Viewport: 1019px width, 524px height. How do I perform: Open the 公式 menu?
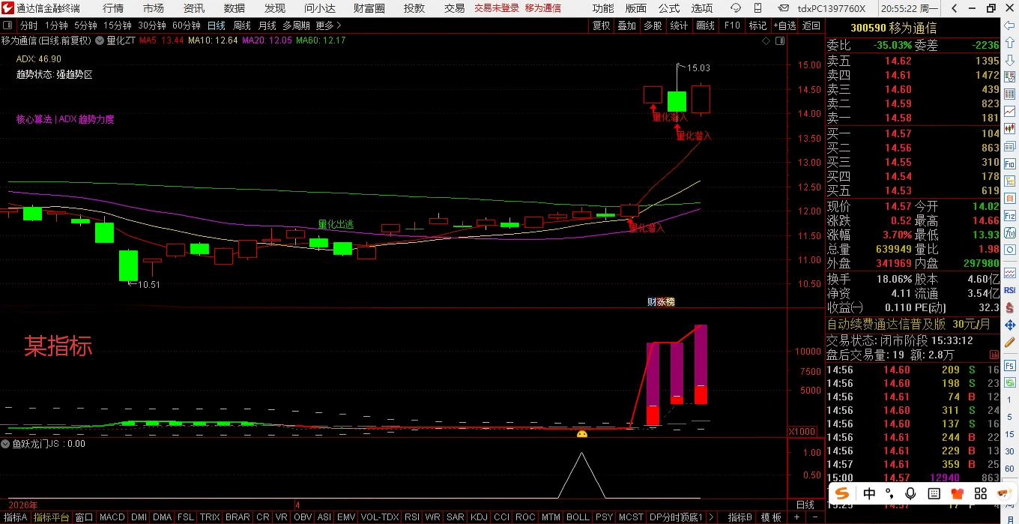pyautogui.click(x=669, y=8)
